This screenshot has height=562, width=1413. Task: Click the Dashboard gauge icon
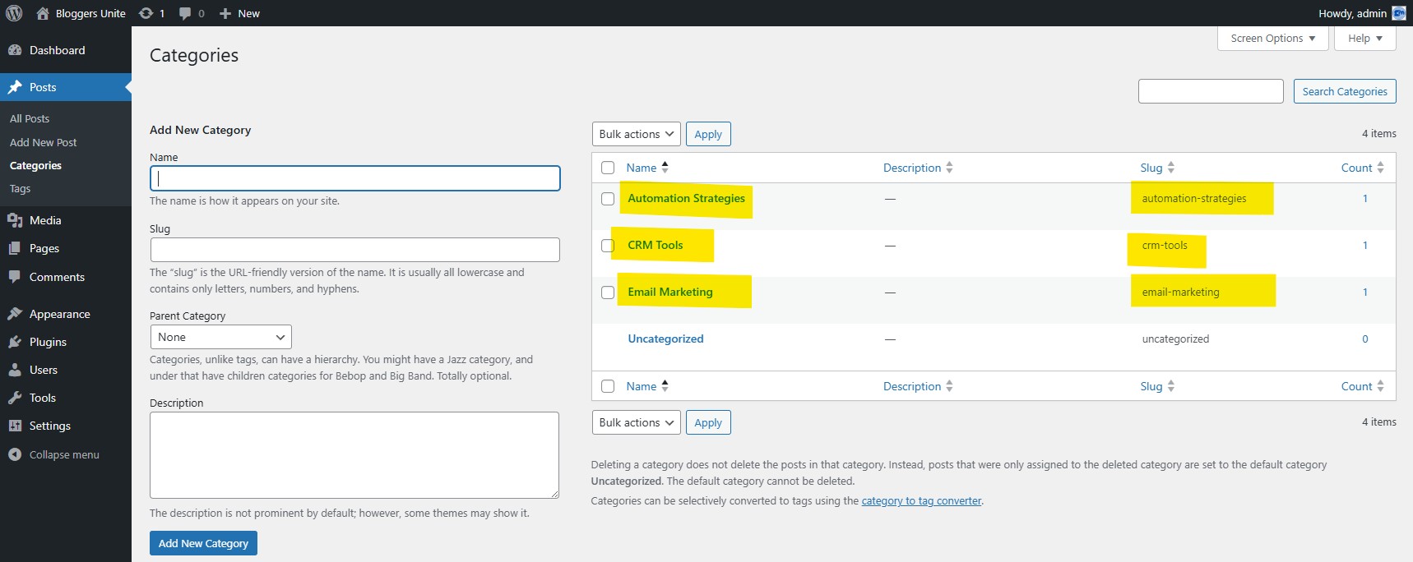[15, 50]
